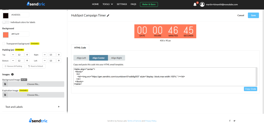
Task: Increase Left padding with plus button
Action: coord(59,61)
